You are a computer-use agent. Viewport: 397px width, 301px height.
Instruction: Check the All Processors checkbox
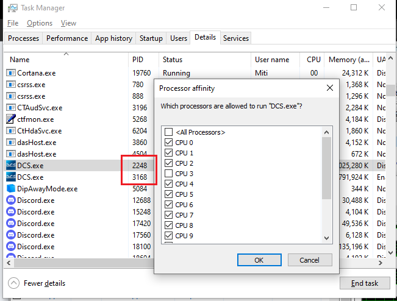coord(169,132)
